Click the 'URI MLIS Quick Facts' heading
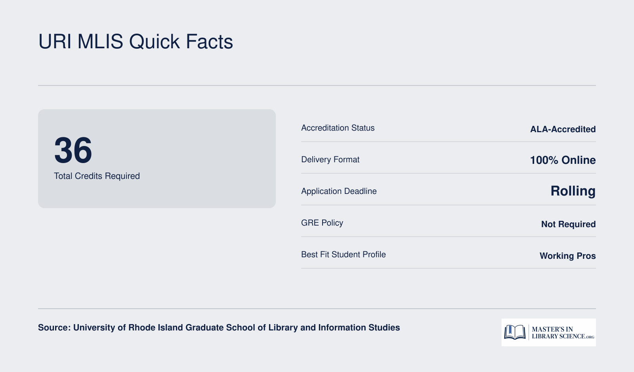This screenshot has height=372, width=634. [136, 42]
